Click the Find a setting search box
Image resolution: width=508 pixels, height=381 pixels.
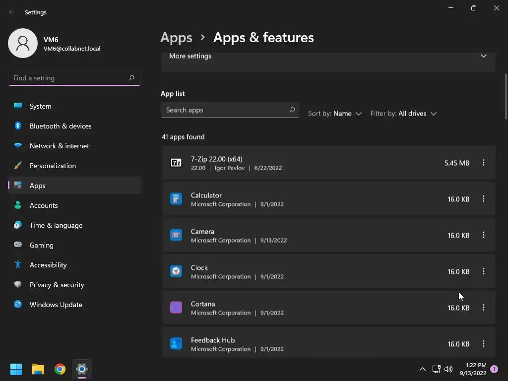click(x=68, y=78)
